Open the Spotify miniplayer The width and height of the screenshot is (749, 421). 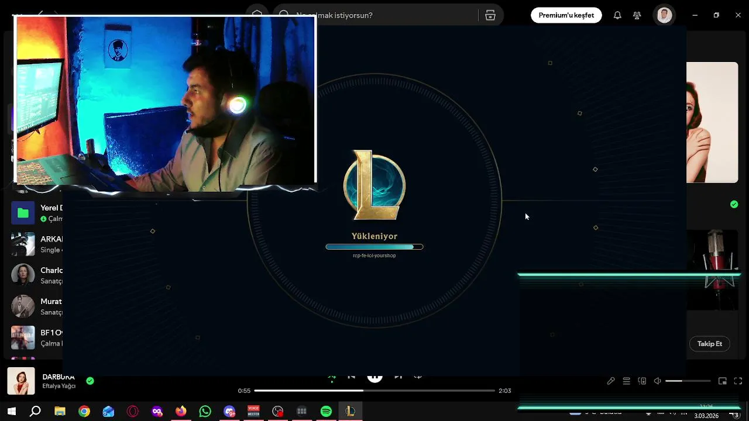point(723,381)
